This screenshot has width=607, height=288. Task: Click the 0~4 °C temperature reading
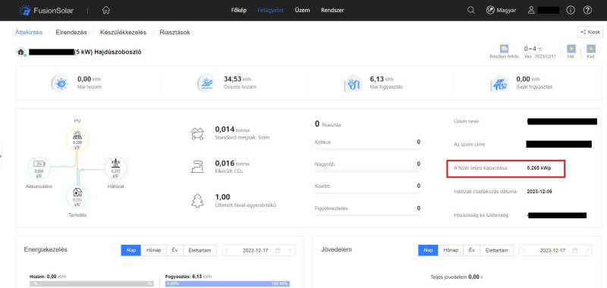point(533,49)
